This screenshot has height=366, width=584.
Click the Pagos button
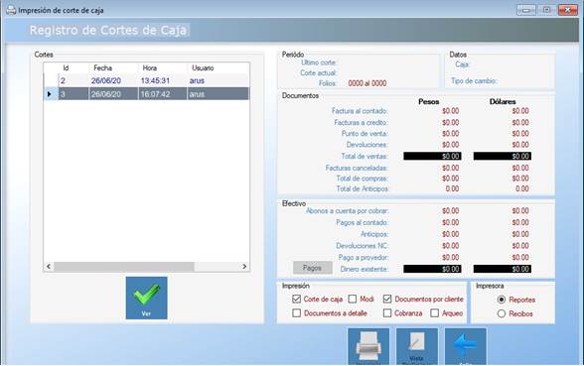click(x=313, y=268)
